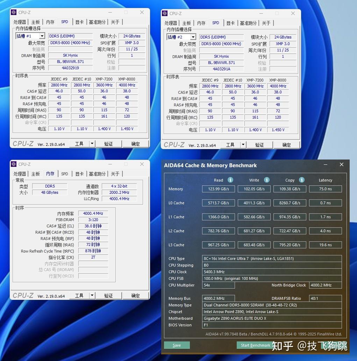Switch to 处理器 tab in slot #1 window

pyautogui.click(x=20, y=22)
